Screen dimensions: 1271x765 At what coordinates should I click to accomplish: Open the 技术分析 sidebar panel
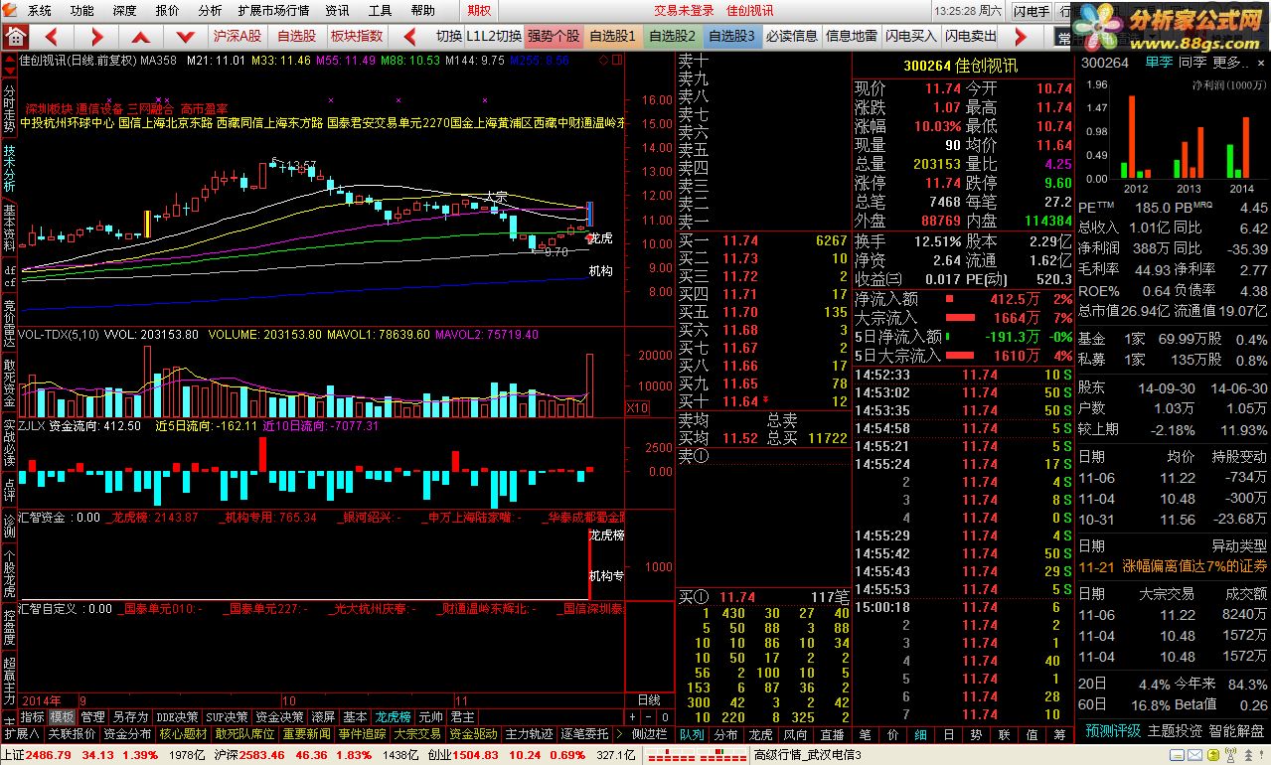coord(9,169)
